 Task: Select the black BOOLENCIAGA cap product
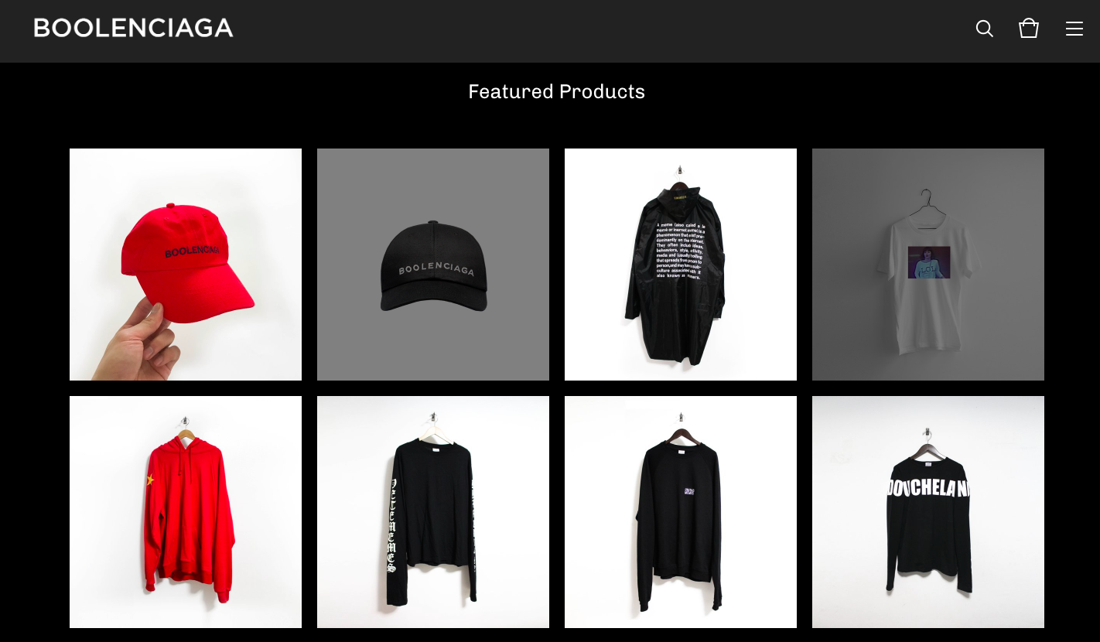tap(433, 265)
